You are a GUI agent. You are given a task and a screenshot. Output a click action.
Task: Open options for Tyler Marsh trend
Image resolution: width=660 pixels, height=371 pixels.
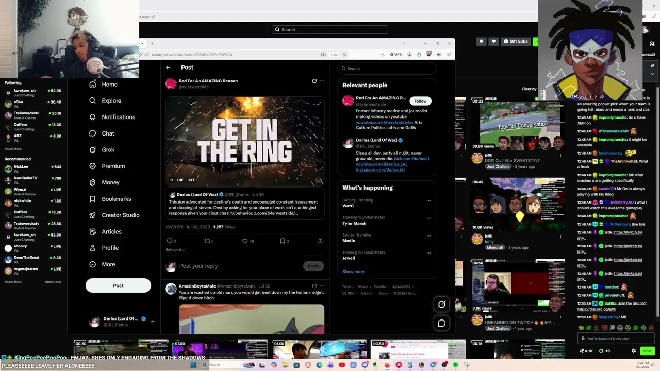coord(428,218)
